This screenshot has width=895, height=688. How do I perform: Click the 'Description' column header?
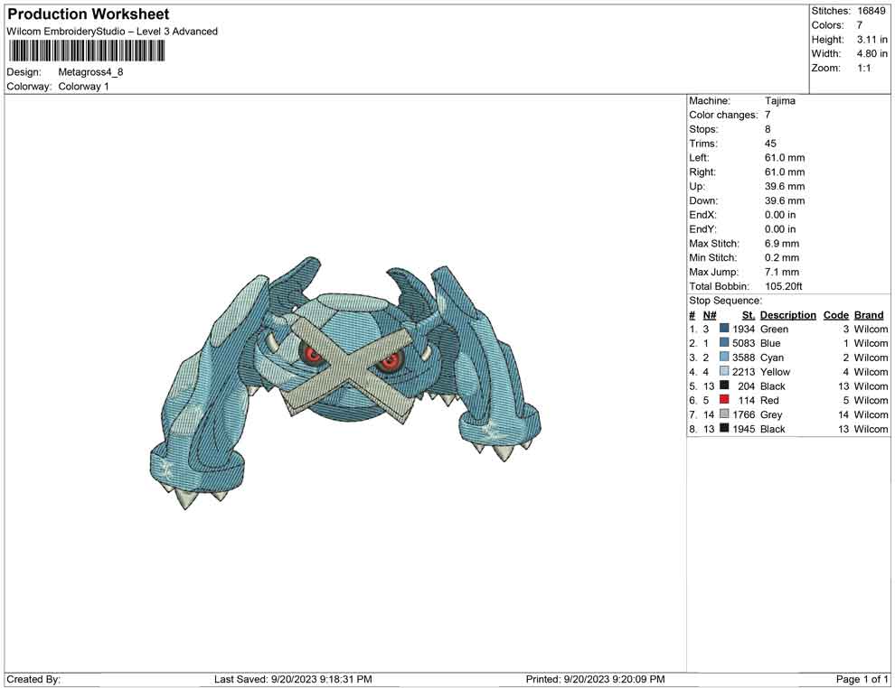[x=788, y=314]
